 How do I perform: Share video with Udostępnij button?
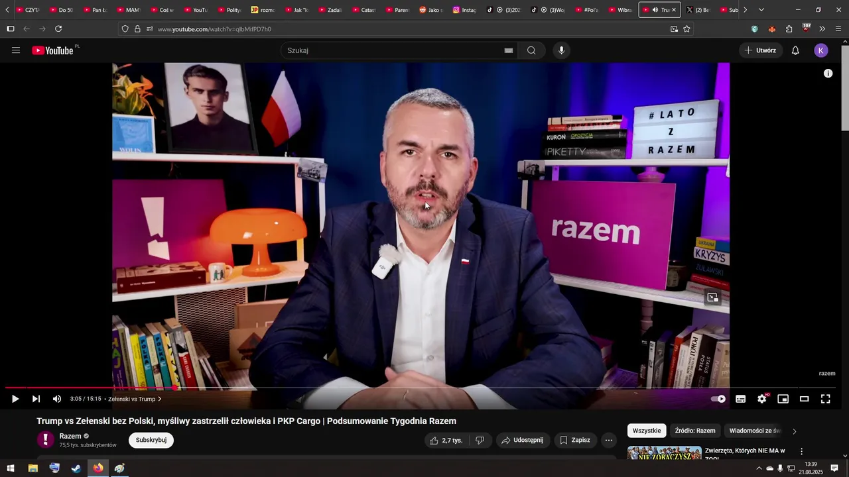pyautogui.click(x=522, y=440)
